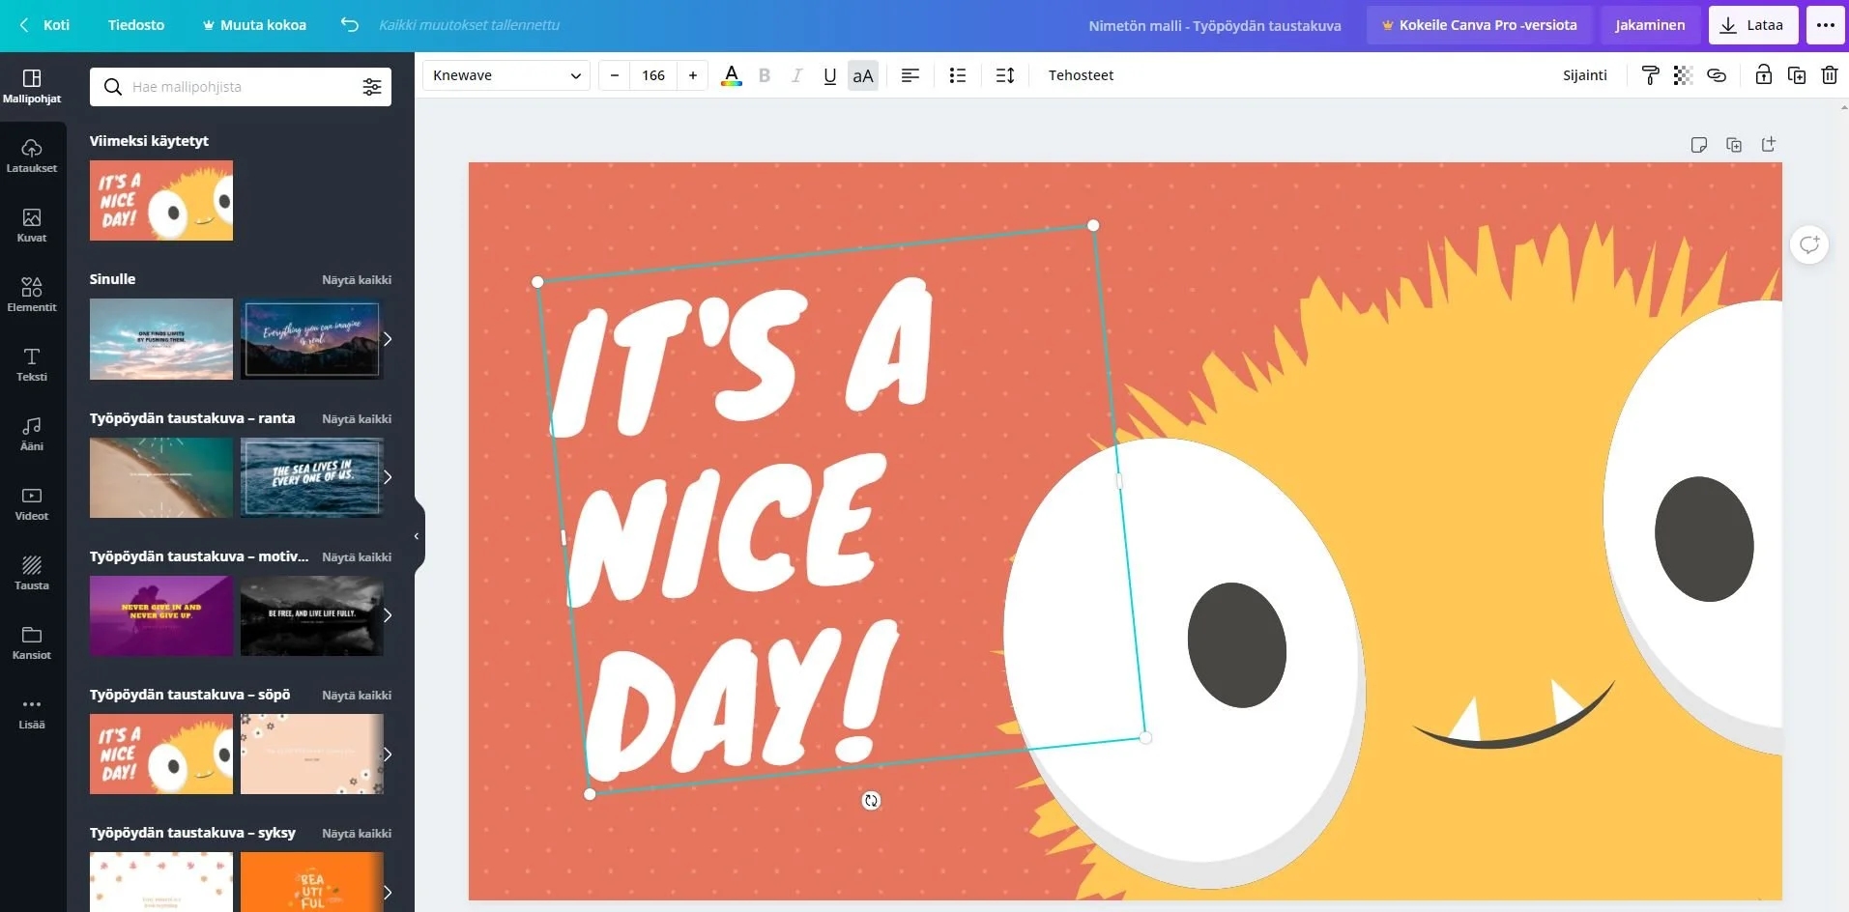This screenshot has height=912, width=1849.
Task: Open the Jakaminen share button
Action: (x=1650, y=25)
